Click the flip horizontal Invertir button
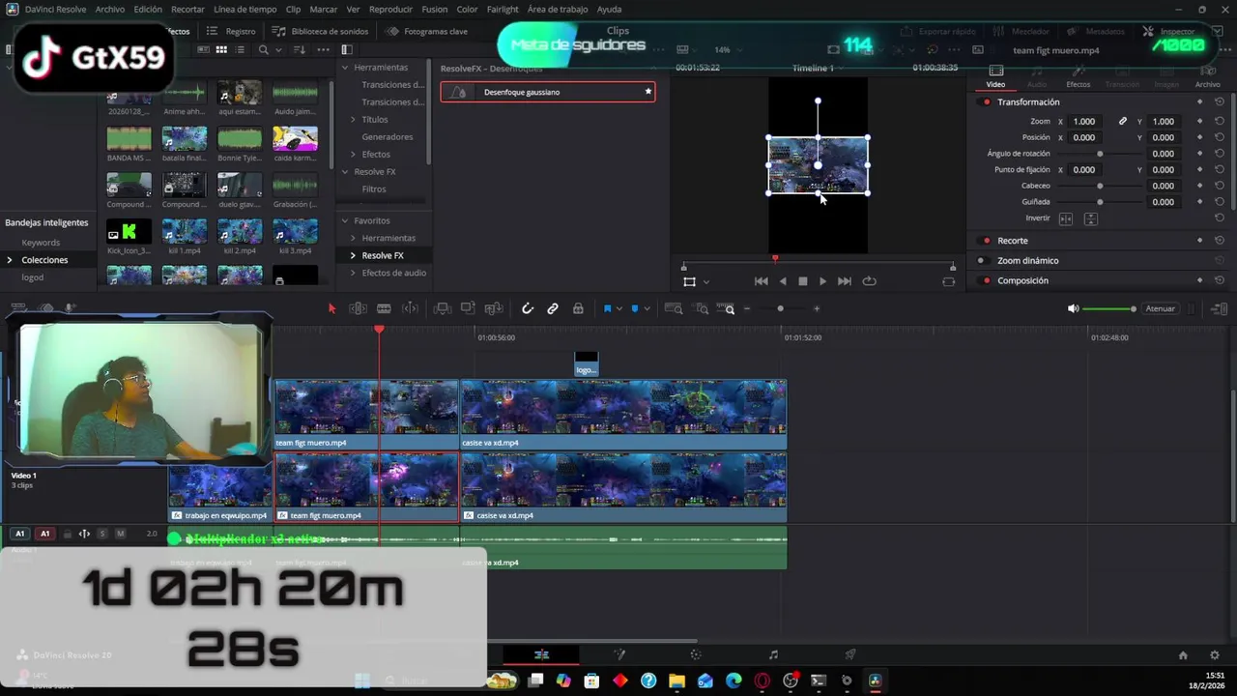The height and width of the screenshot is (696, 1237). (x=1066, y=218)
